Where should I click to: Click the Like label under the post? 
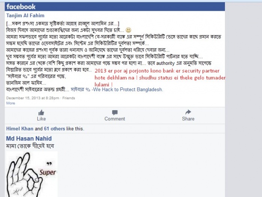click(x=41, y=119)
